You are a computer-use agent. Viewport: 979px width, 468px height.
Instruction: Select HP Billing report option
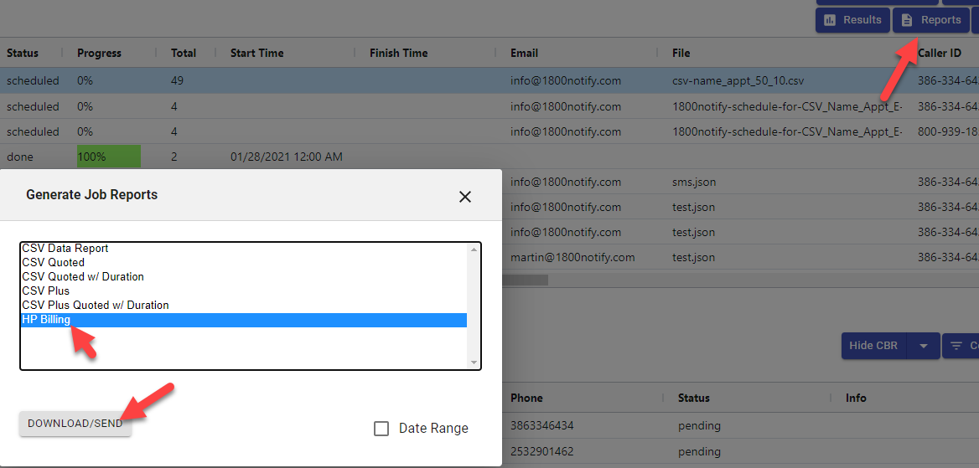(x=47, y=320)
